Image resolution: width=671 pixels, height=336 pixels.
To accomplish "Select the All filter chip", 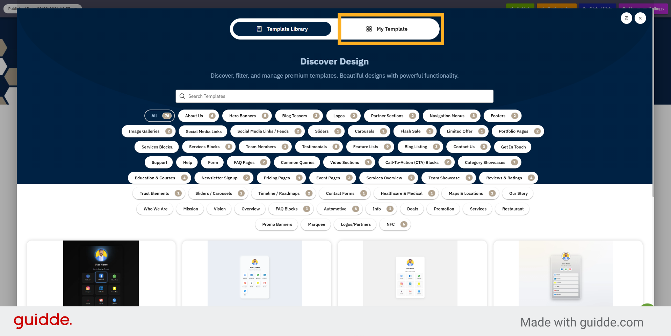I will coord(160,116).
